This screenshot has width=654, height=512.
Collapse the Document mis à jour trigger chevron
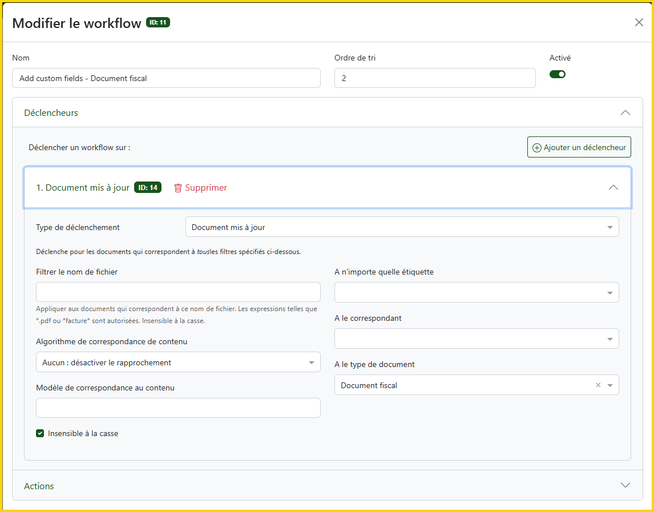[x=613, y=187]
